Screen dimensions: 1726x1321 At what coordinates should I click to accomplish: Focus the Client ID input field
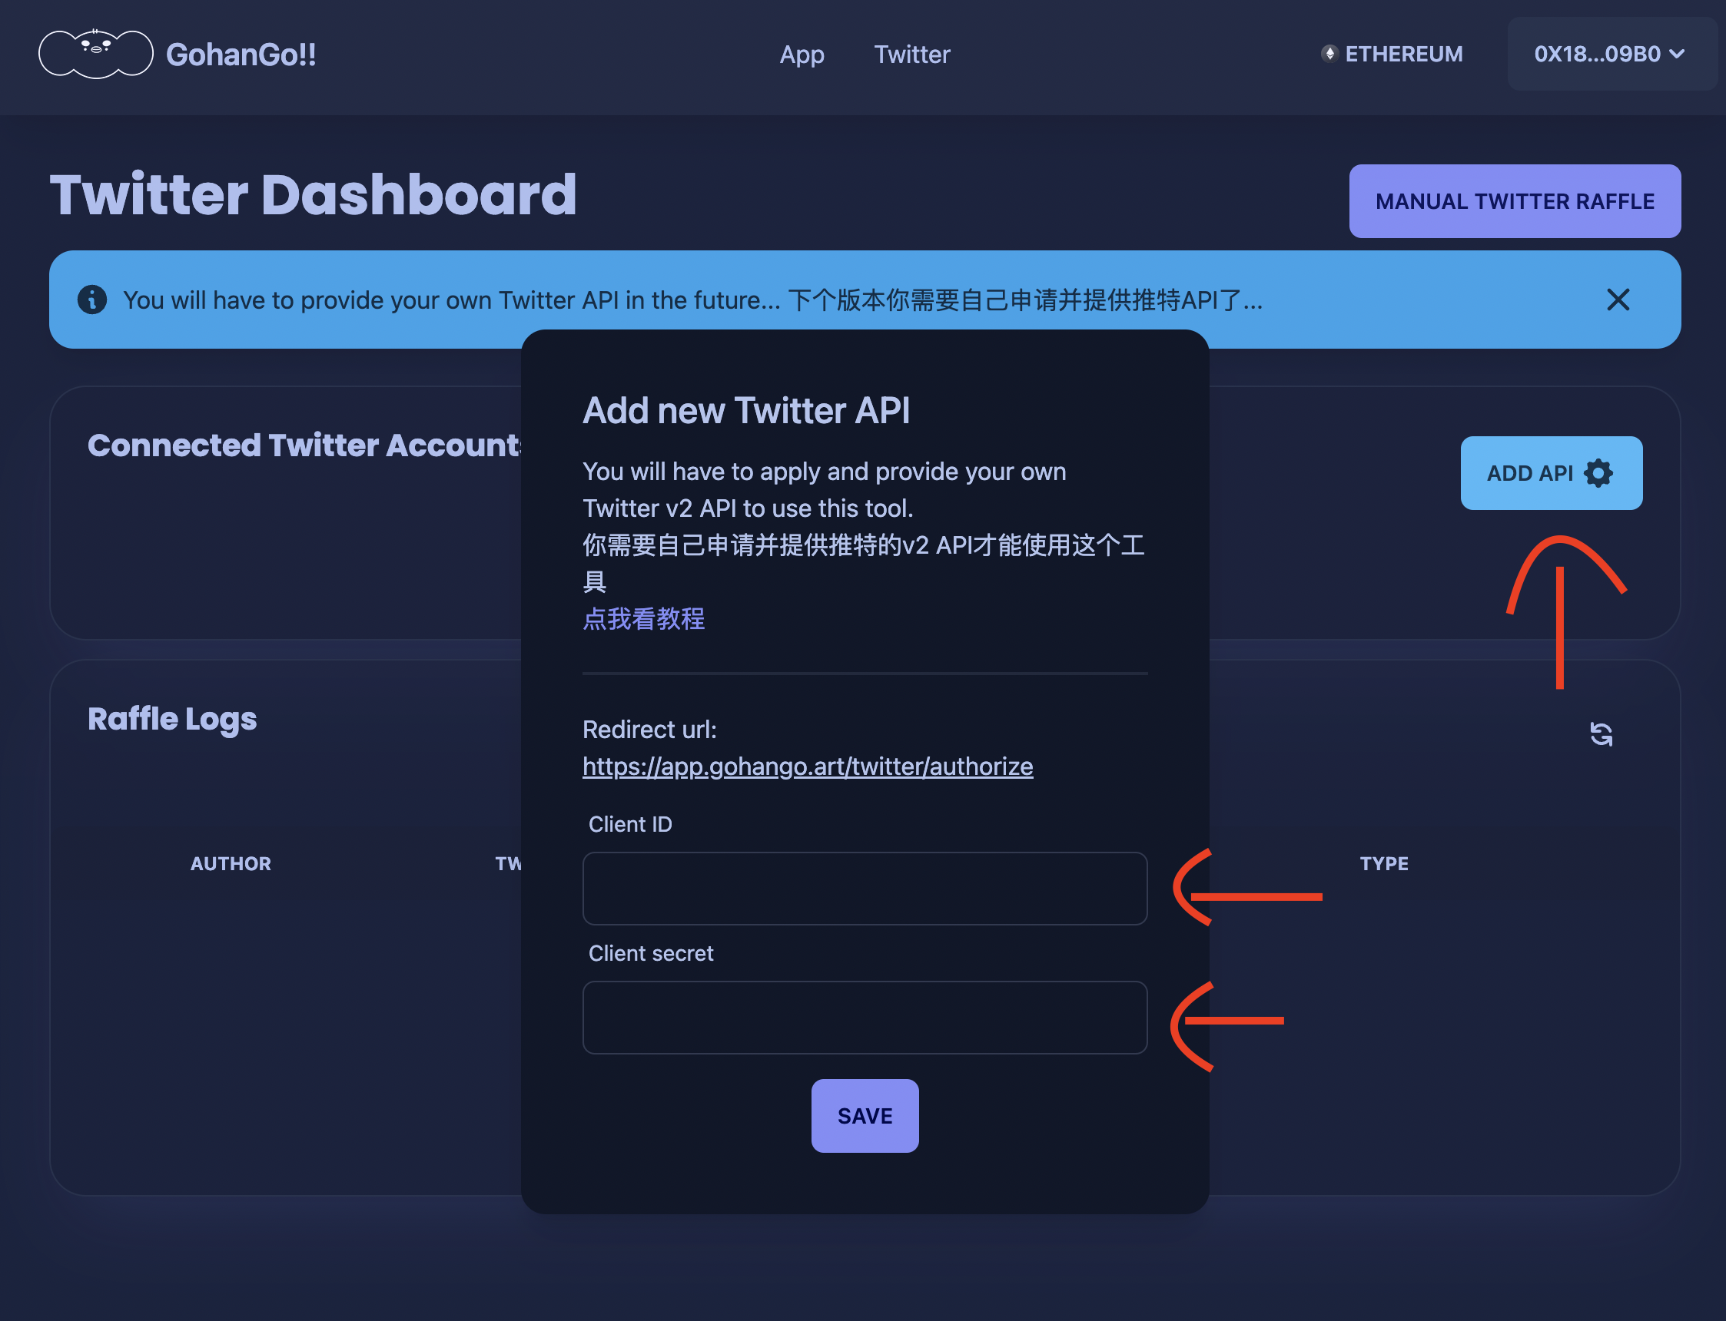[865, 889]
